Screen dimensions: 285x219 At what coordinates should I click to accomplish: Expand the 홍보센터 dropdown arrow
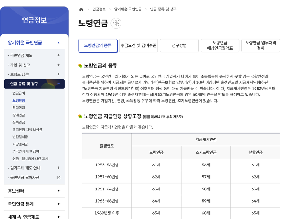(x=58, y=191)
